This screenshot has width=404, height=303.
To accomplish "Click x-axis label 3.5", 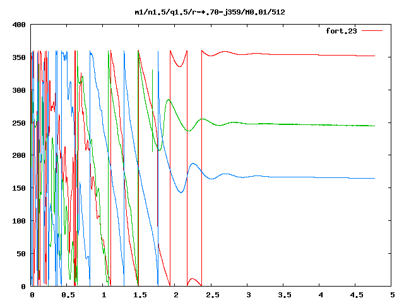I will (x=285, y=295).
